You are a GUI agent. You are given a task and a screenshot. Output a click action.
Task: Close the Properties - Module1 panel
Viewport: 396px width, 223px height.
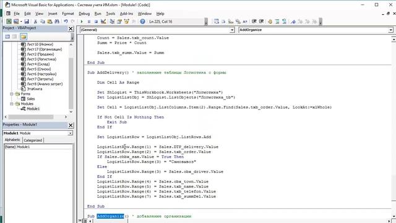click(71, 125)
